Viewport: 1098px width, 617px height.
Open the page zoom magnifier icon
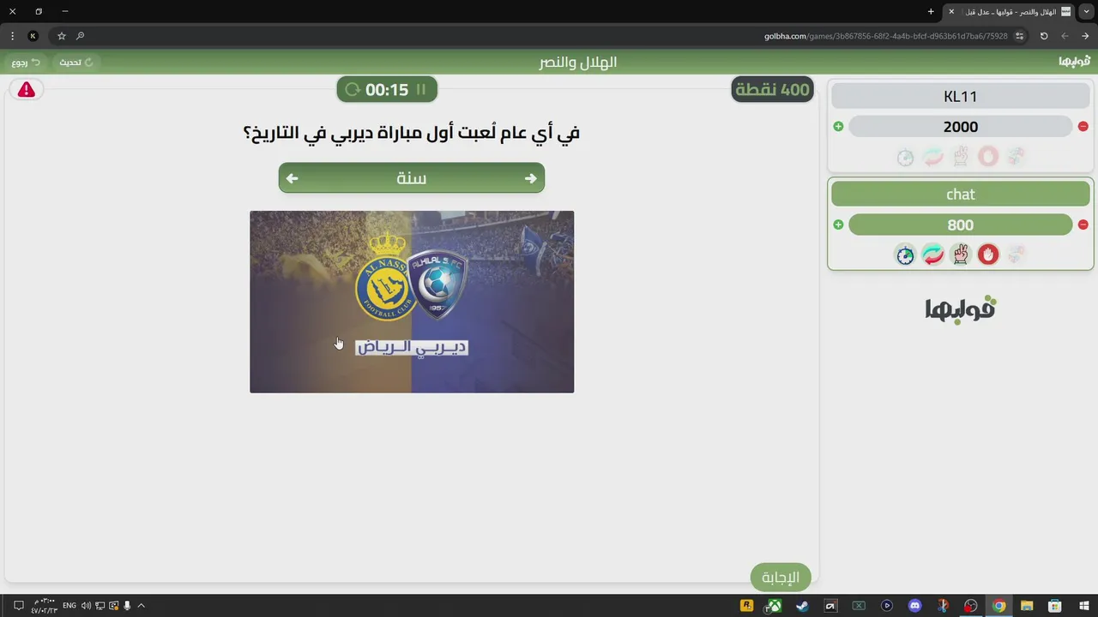(81, 36)
